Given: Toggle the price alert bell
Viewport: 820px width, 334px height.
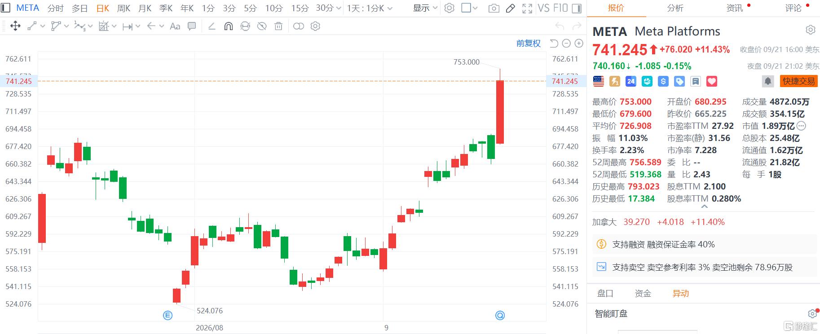Looking at the screenshot, I should pyautogui.click(x=768, y=81).
